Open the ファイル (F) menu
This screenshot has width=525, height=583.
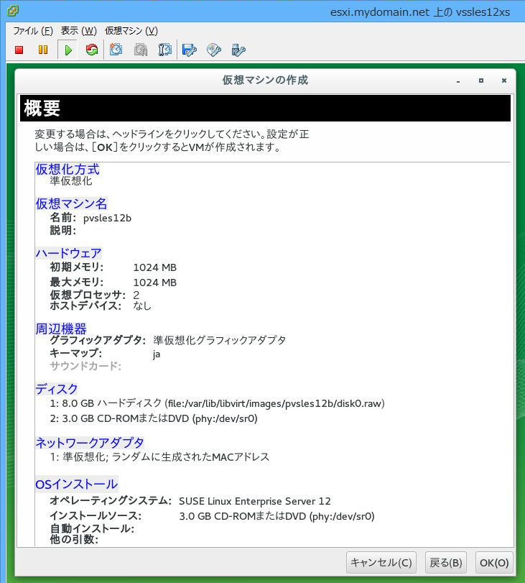pos(33,30)
